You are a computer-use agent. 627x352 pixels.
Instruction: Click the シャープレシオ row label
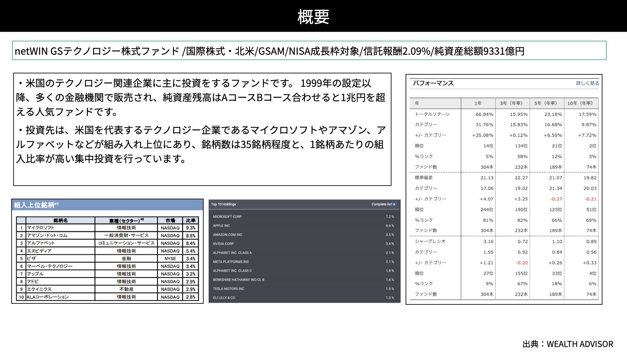pyautogui.click(x=430, y=242)
